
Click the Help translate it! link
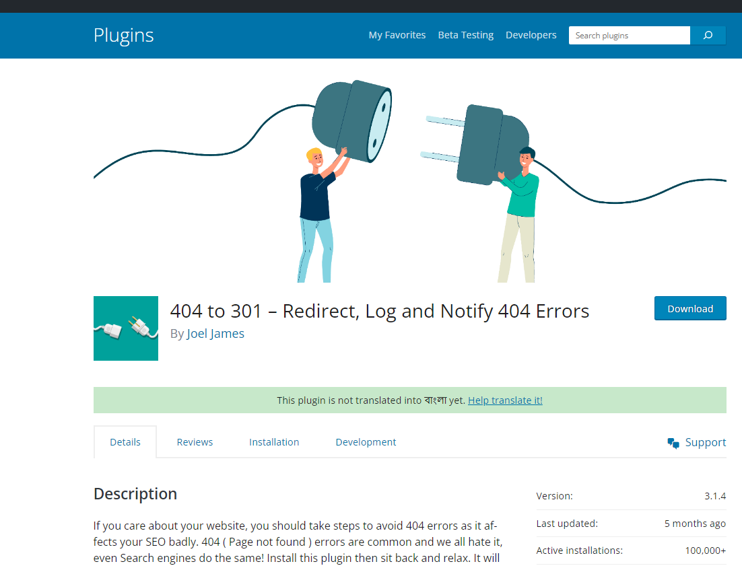click(x=505, y=400)
